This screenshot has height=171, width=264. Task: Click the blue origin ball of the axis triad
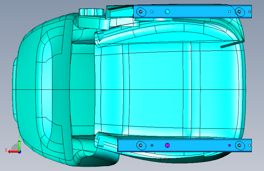[x=20, y=152]
